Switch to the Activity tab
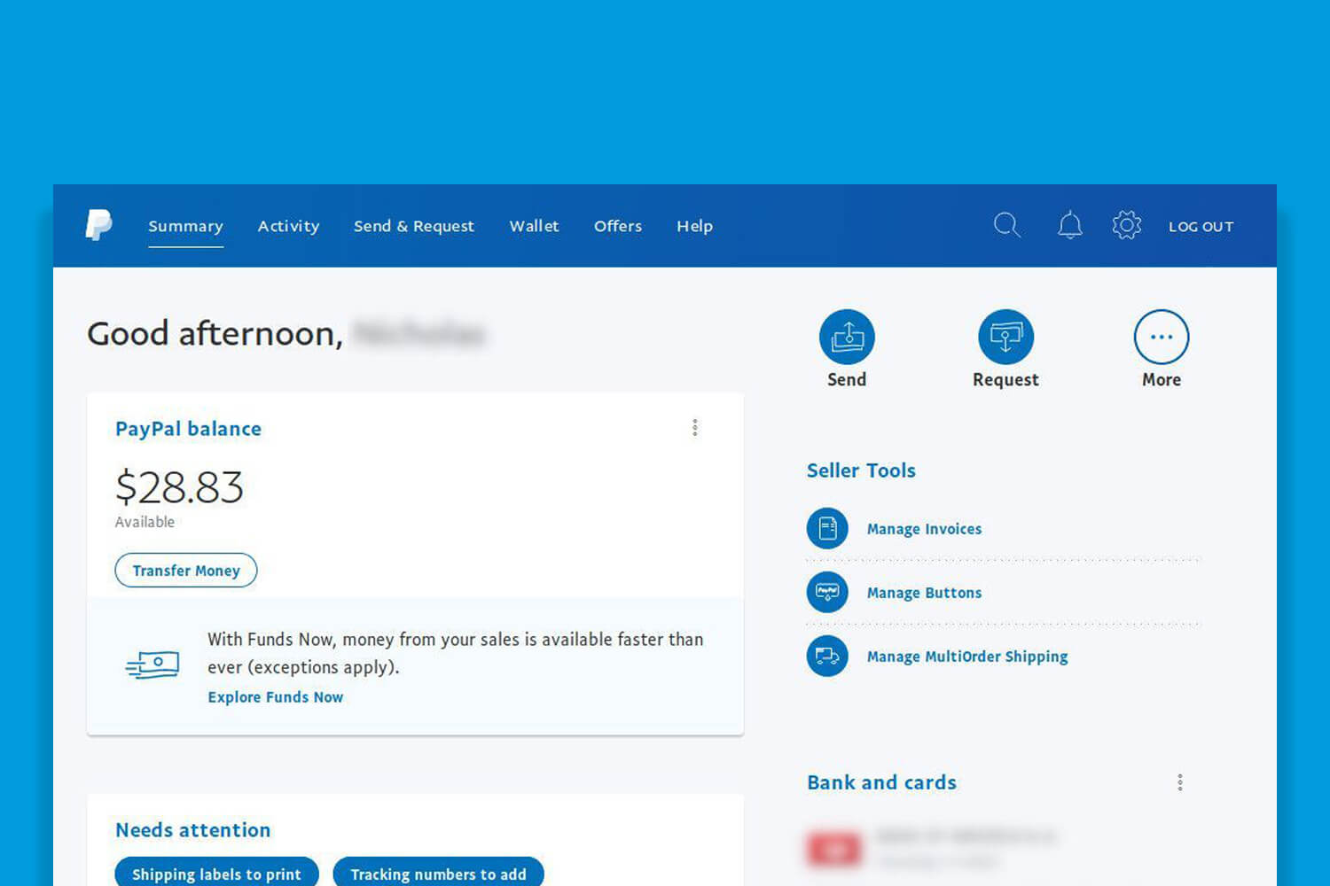This screenshot has width=1330, height=886. [288, 226]
